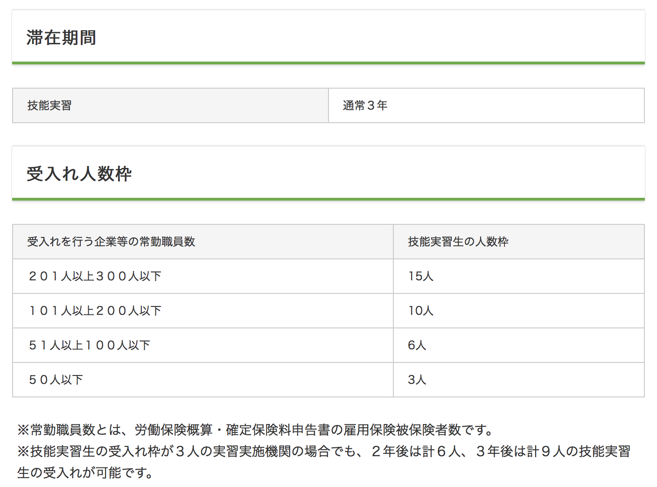Click the 技能実習生の人数枠 column header
The width and height of the screenshot is (657, 487).
pos(458,242)
